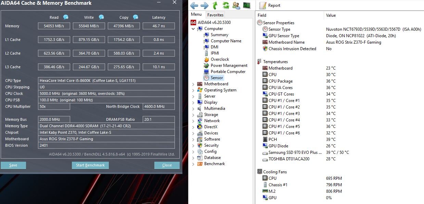
Task: Click the Memory Latency 46.7 ns value
Action: click(159, 26)
